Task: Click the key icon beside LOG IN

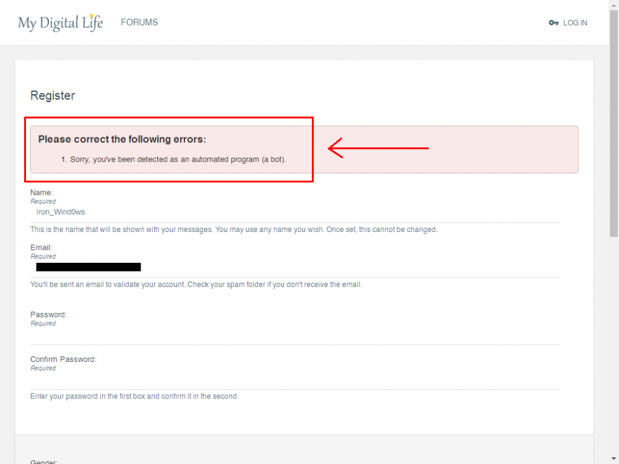Action: pos(553,23)
